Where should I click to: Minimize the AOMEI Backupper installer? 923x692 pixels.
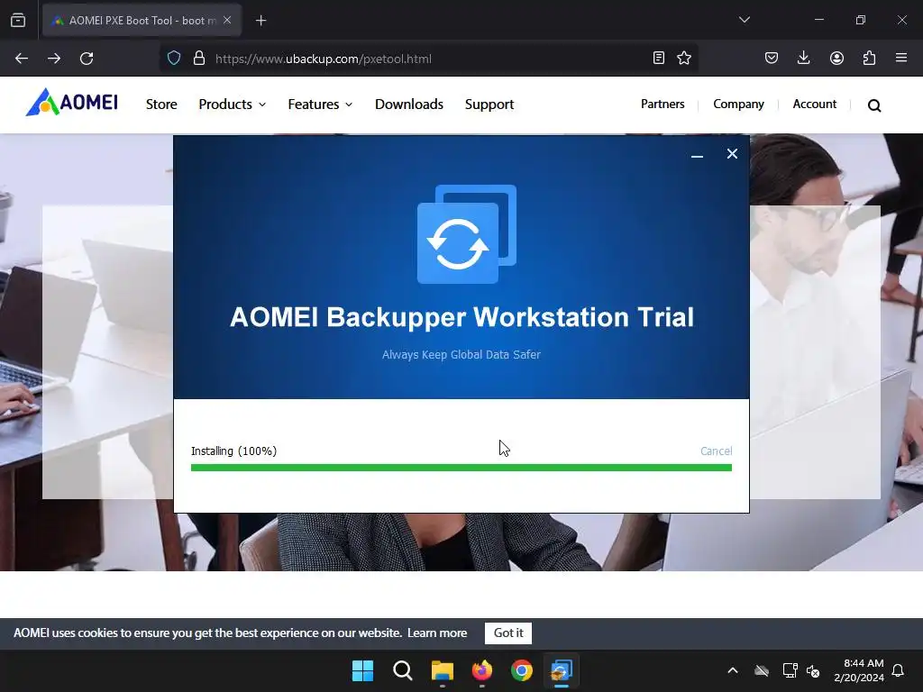click(697, 155)
